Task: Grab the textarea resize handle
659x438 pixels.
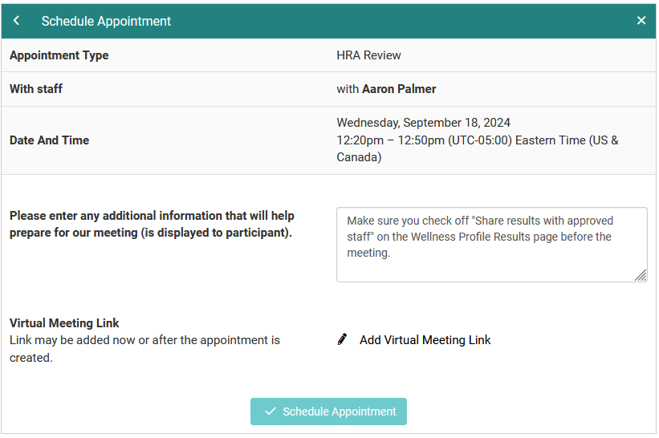Action: pyautogui.click(x=641, y=275)
